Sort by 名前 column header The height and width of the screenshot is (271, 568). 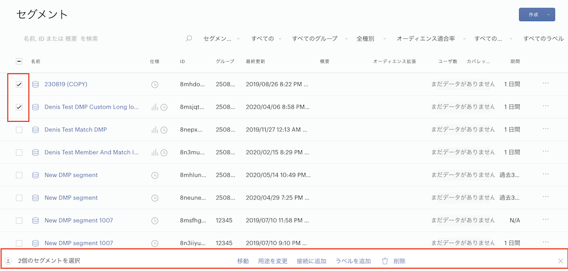tap(35, 62)
